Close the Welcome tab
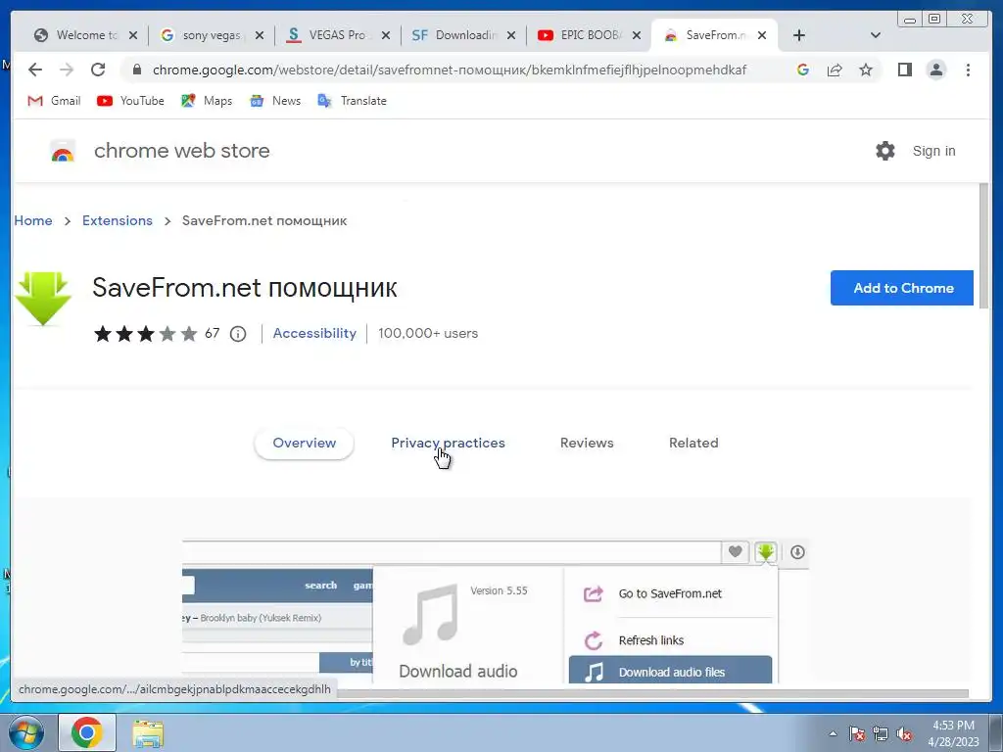 [x=133, y=36]
